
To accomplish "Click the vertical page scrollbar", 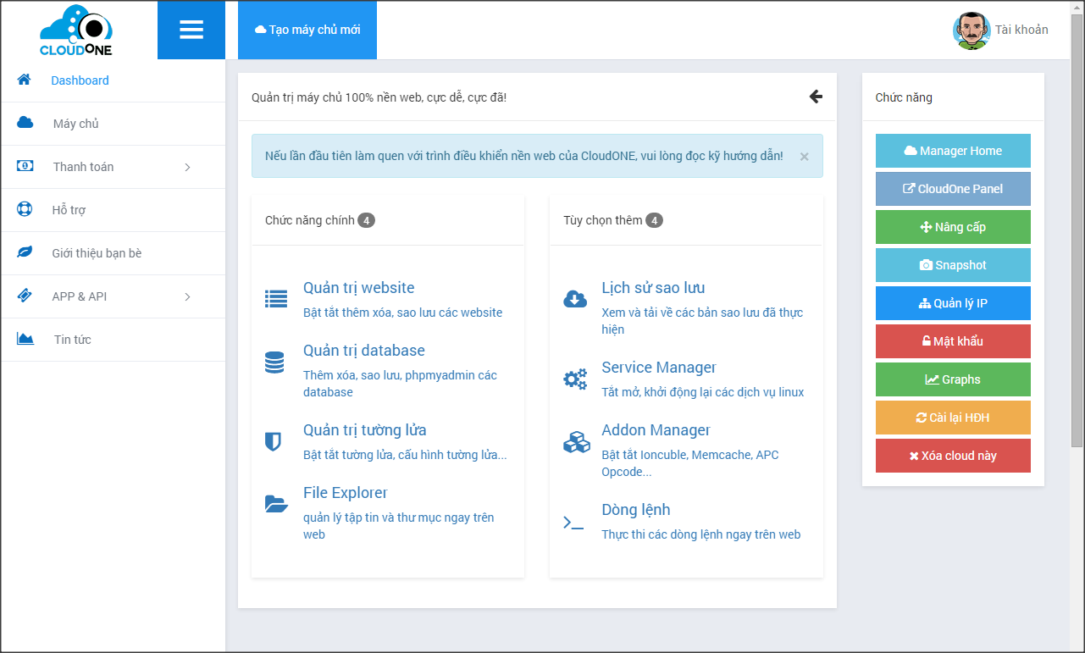I will tap(1077, 254).
